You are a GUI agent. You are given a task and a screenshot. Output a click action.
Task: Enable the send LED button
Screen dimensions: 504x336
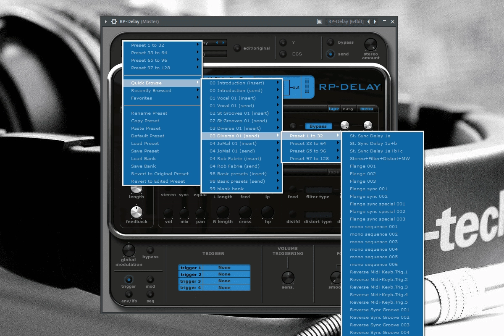point(331,54)
